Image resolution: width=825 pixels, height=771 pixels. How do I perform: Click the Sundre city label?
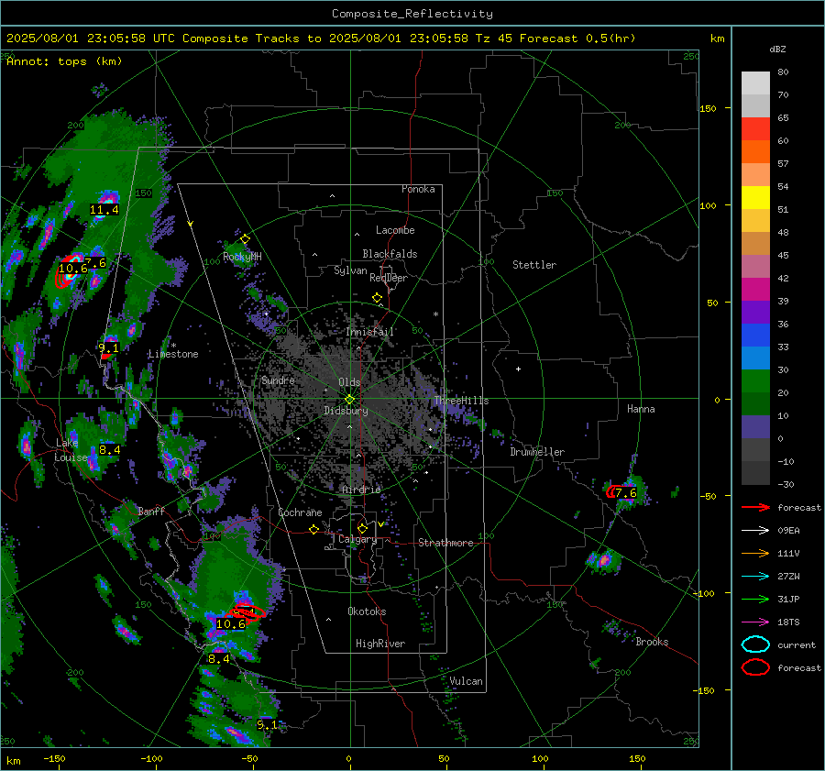(x=278, y=380)
